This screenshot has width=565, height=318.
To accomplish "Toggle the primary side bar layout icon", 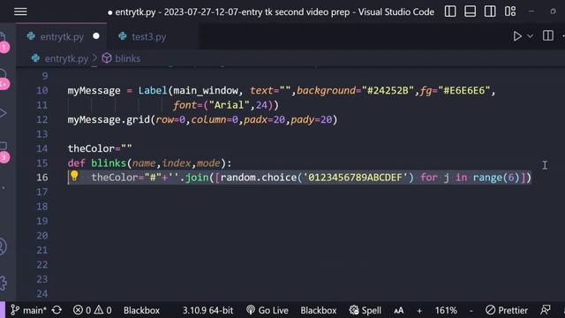I will pos(450,11).
